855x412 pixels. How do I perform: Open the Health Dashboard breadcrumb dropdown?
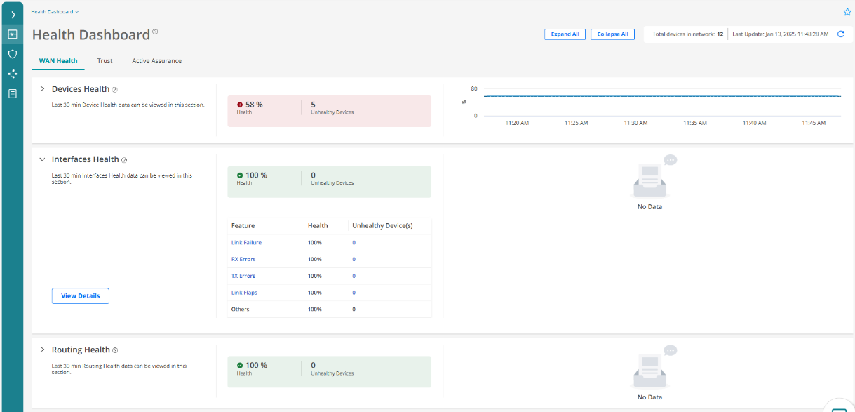pos(55,12)
